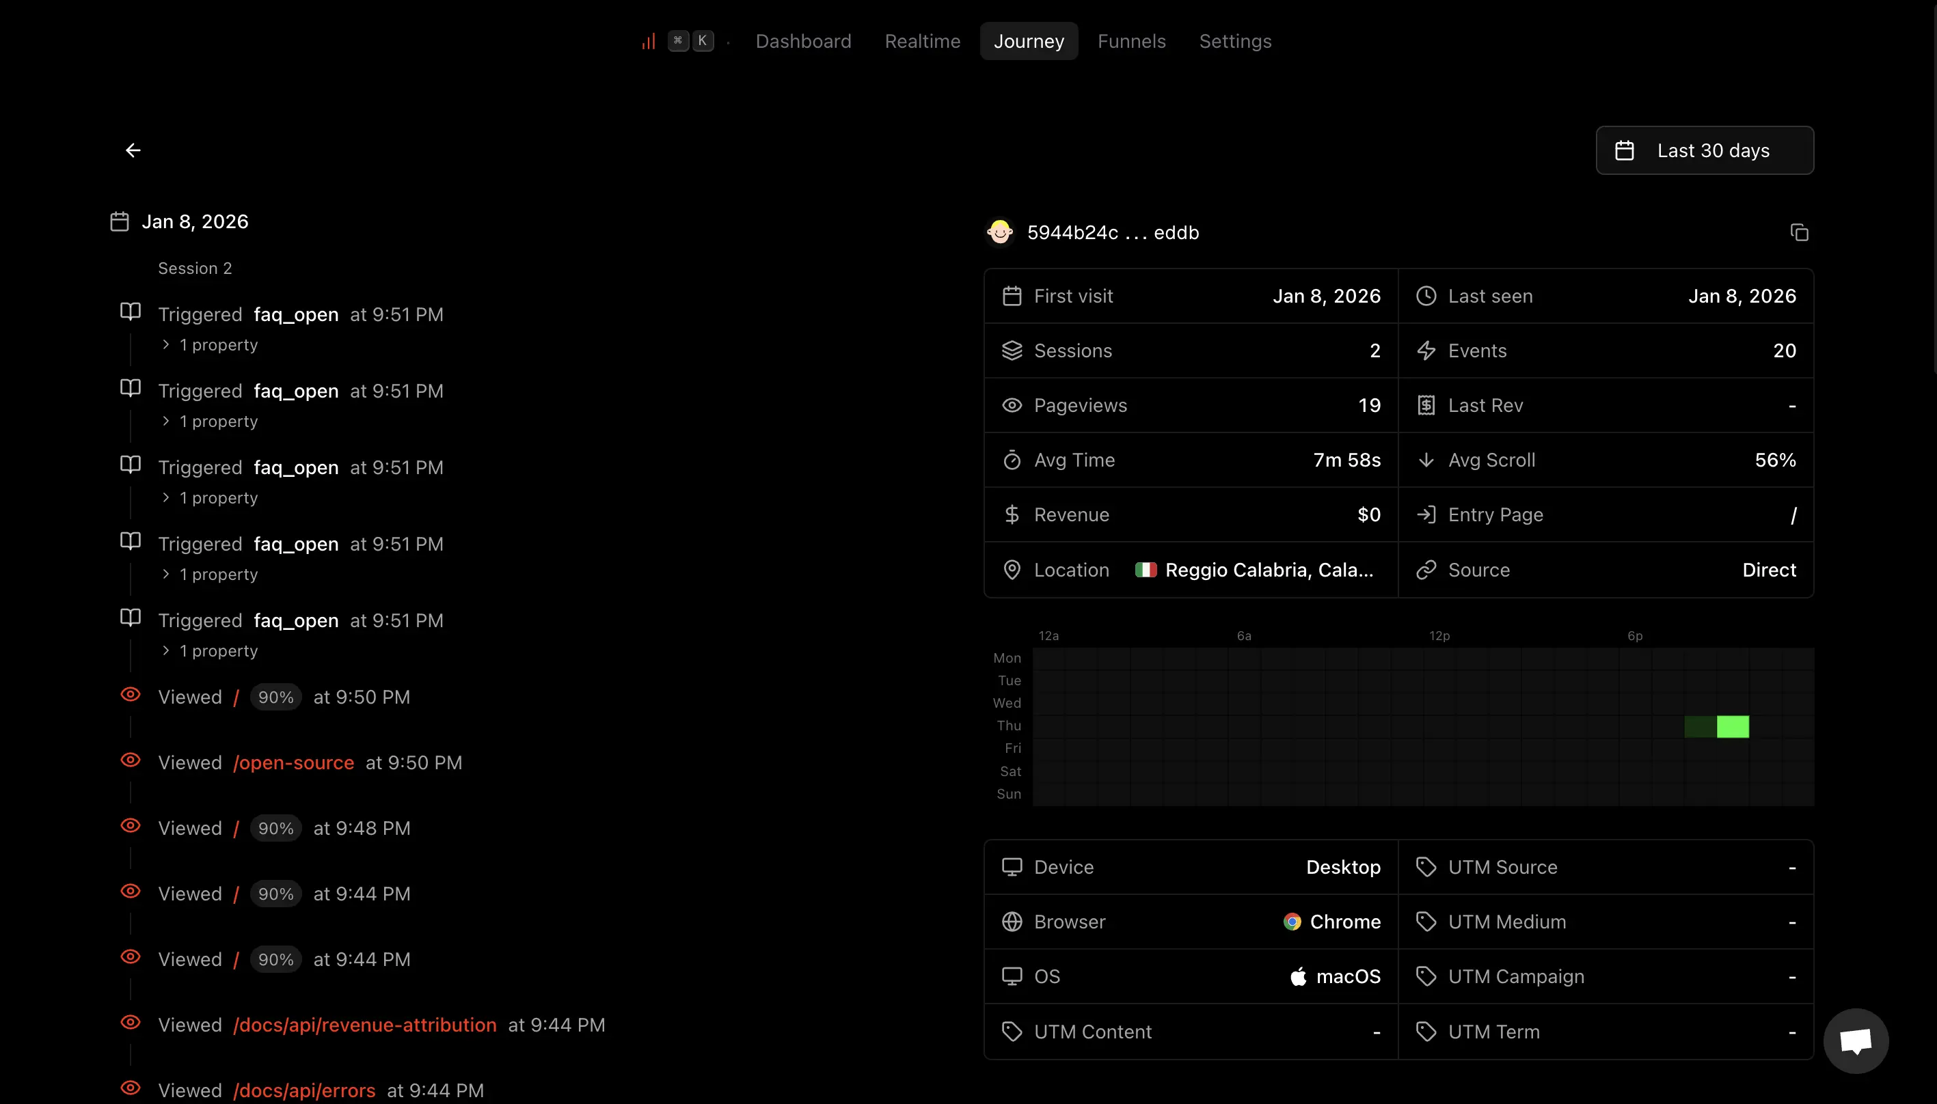The image size is (1937, 1104).
Task: Click the /open-source viewed page link
Action: (293, 762)
